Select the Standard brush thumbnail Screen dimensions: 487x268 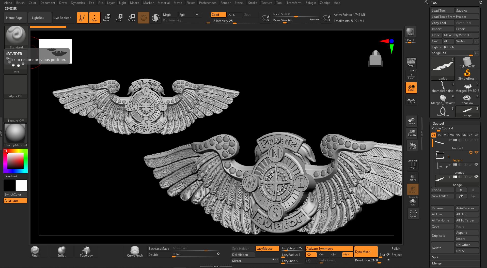pos(16,37)
